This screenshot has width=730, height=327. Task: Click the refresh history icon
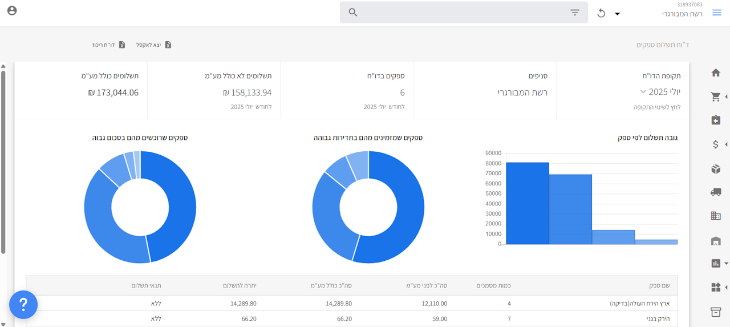pyautogui.click(x=601, y=13)
